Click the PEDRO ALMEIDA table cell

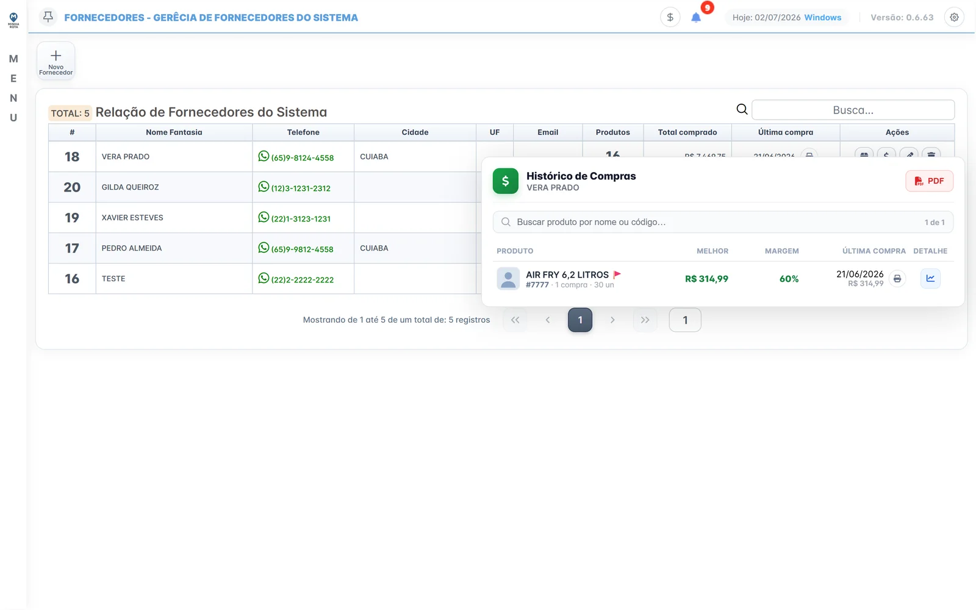[174, 248]
